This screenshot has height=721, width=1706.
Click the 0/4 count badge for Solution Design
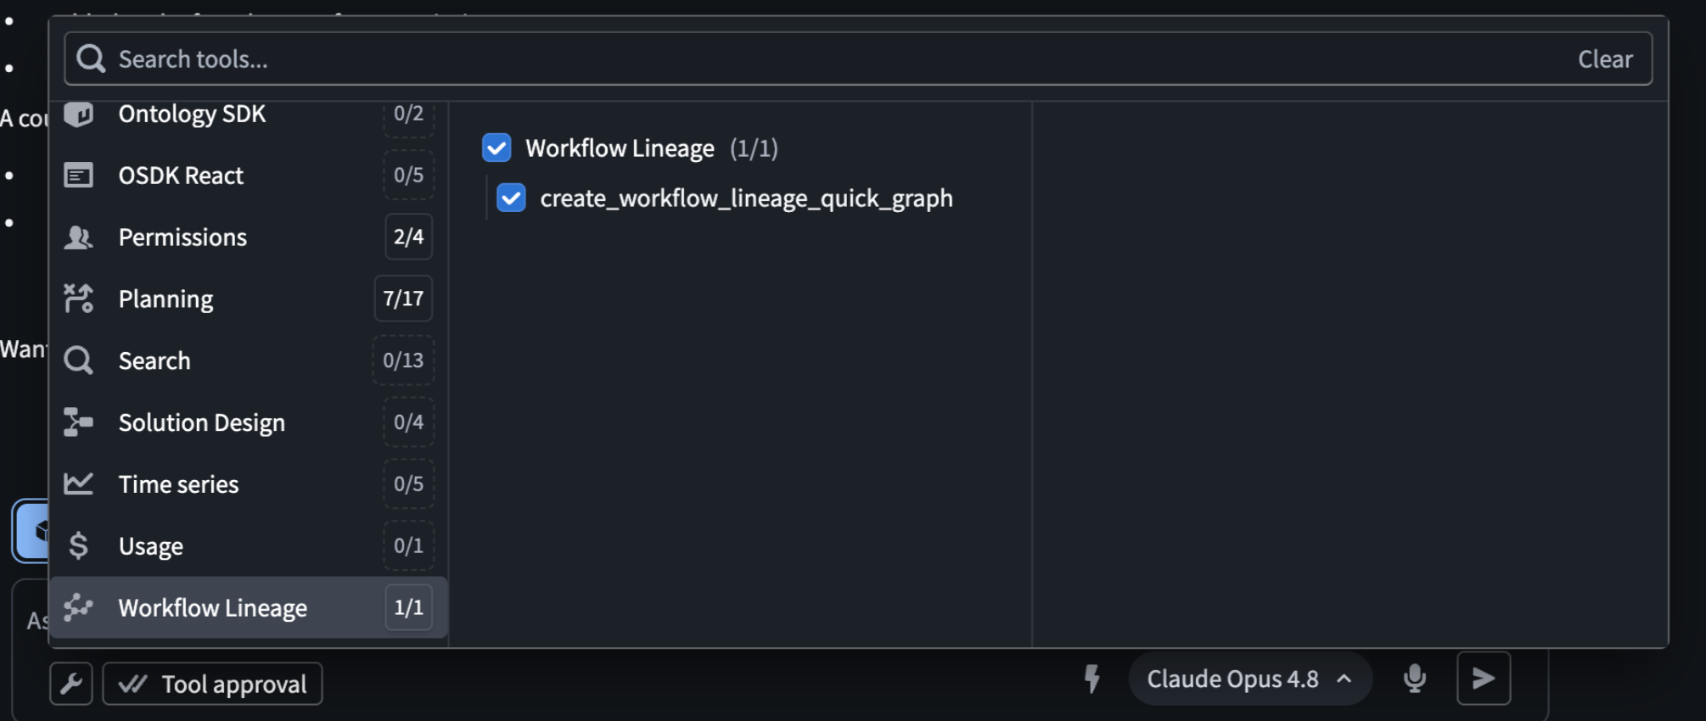pyautogui.click(x=408, y=422)
